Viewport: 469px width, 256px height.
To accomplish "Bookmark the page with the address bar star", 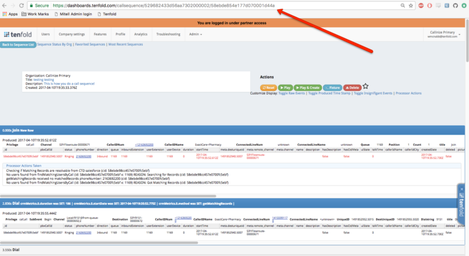I will pos(410,5).
